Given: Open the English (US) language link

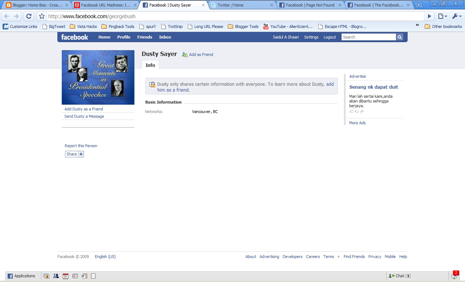Looking at the screenshot, I should [x=105, y=257].
